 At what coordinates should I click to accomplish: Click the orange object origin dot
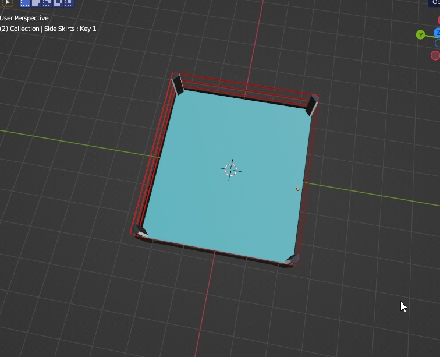pos(298,189)
